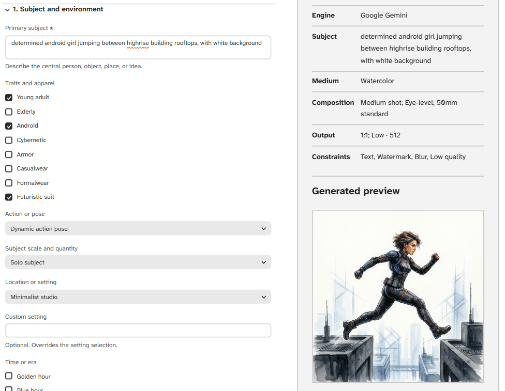Uncheck the Android trait checkbox
This screenshot has width=505, height=391.
pos(9,126)
